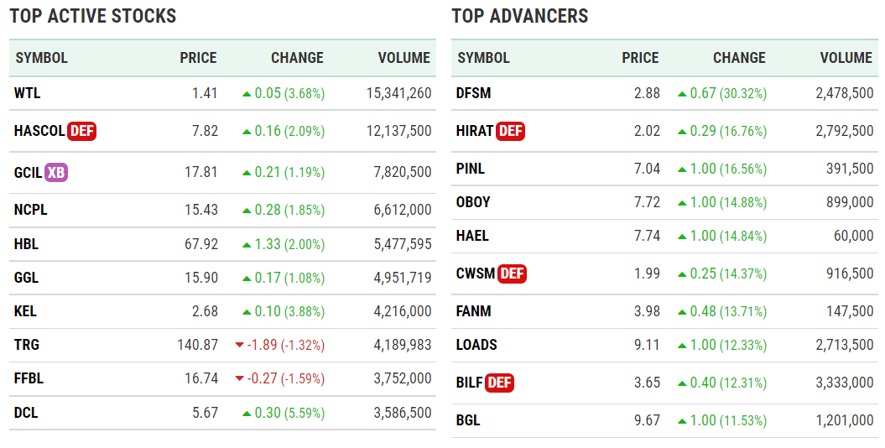Open the PINL advancer symbol
This screenshot has height=448, width=885.
(470, 169)
